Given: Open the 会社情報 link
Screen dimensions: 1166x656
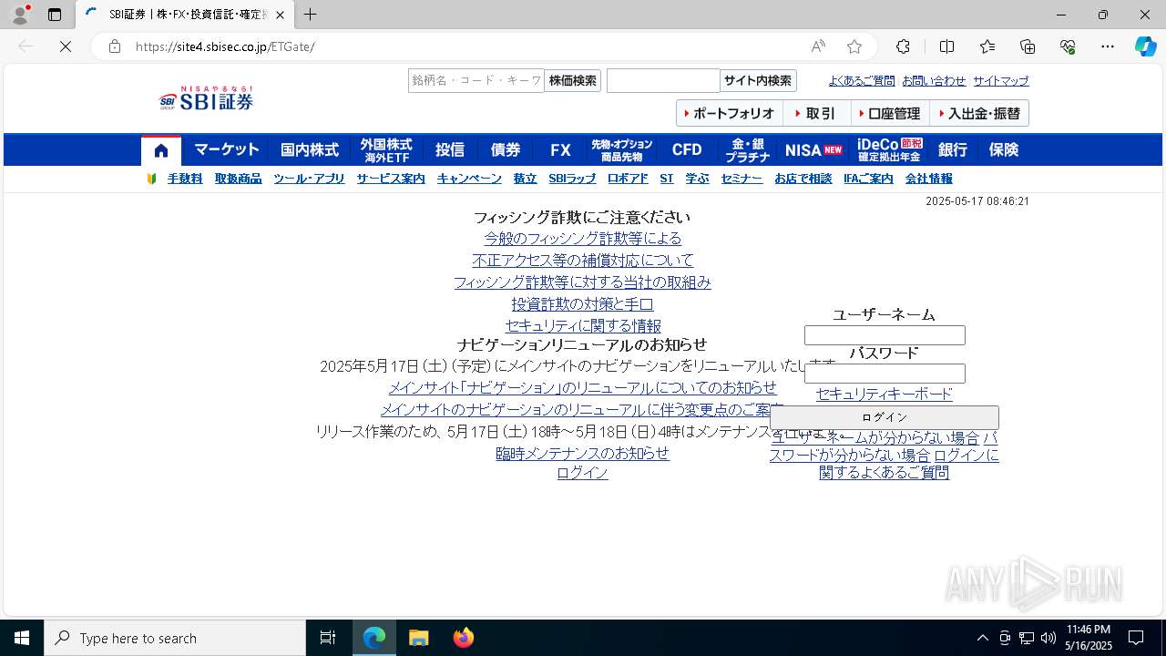Looking at the screenshot, I should tap(929, 179).
